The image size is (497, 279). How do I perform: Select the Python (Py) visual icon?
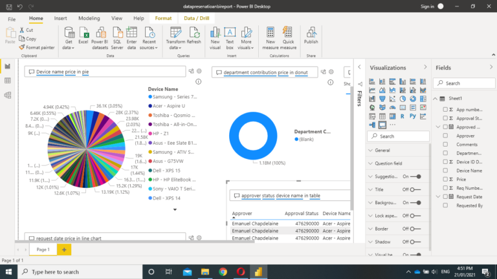[413, 116]
